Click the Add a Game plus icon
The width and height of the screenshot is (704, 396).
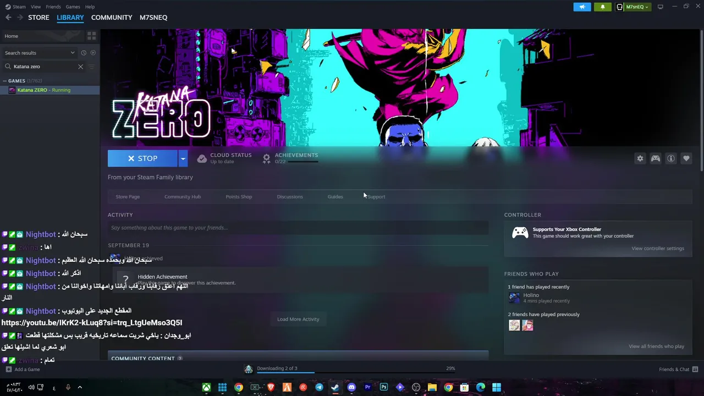(x=8, y=369)
